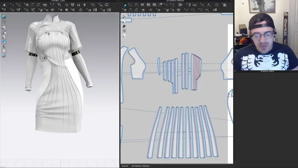Click the sewing machine icon in 3D toolbar
The width and height of the screenshot is (298, 168).
coord(45,5)
